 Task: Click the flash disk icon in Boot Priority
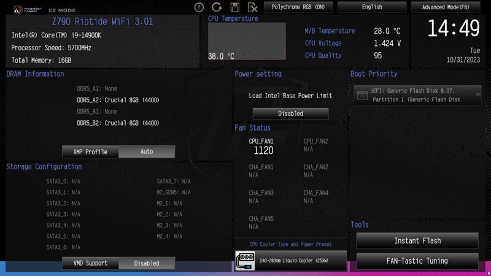362,95
